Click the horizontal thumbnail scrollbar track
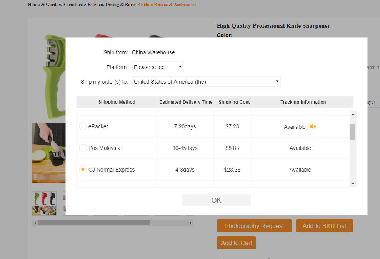Image resolution: width=380 pixels, height=259 pixels. coord(169,223)
